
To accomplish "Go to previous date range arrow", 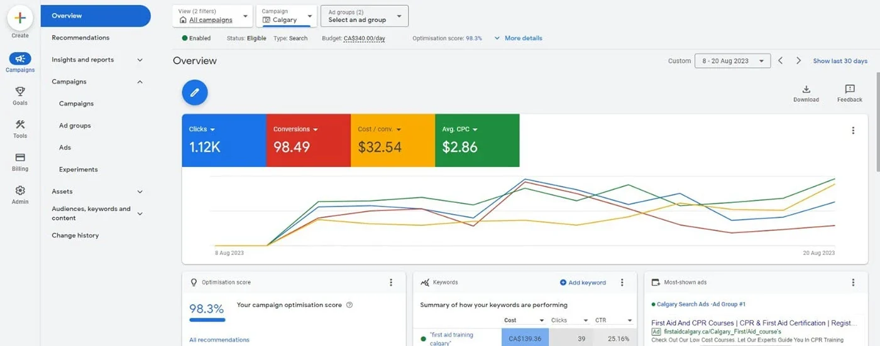I will tap(780, 61).
